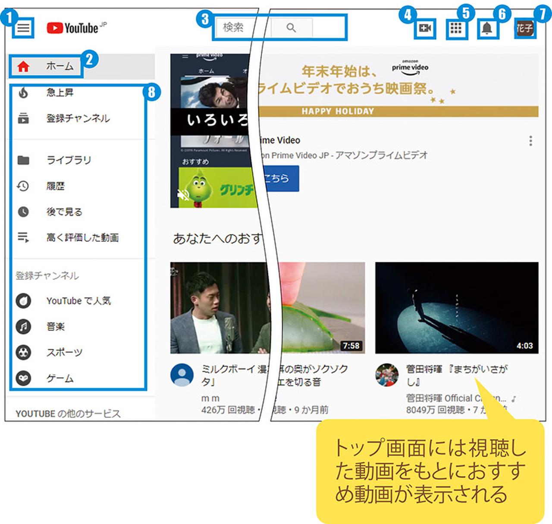Screen dimensions: 552x524
Task: Click the m m channel avatar
Action: pos(182,375)
